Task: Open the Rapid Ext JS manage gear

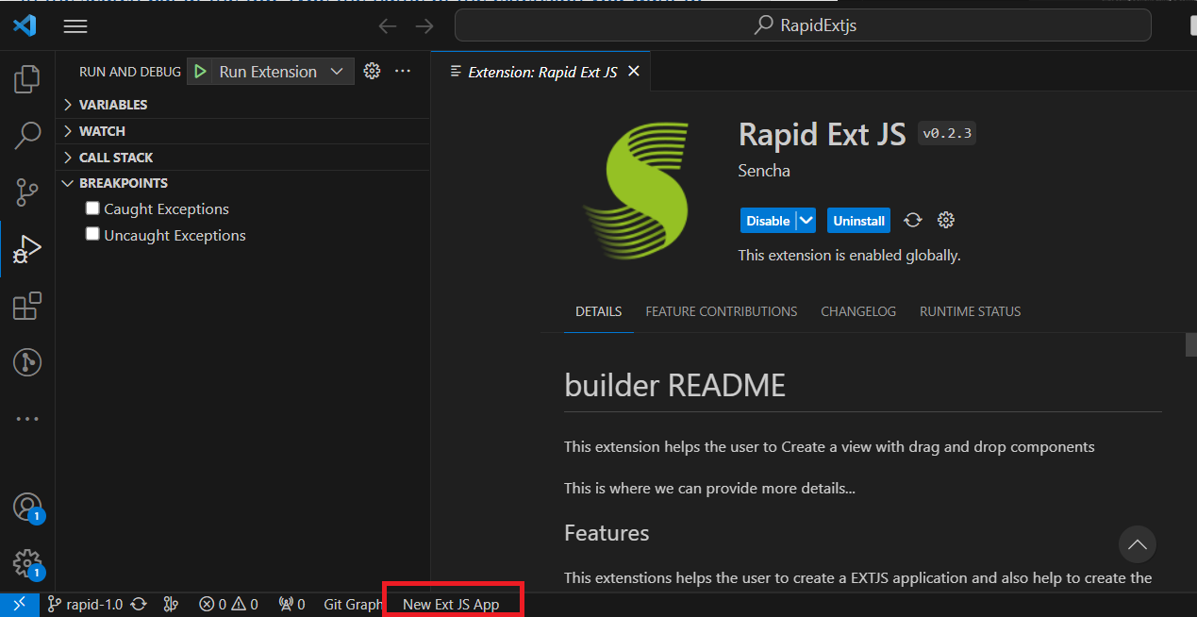Action: pos(946,221)
